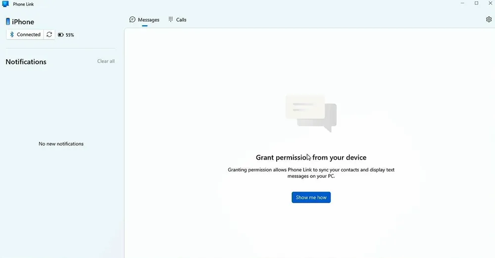Screen dimensions: 495x258
Task: Click the battery icon showing 55%
Action: [60, 35]
